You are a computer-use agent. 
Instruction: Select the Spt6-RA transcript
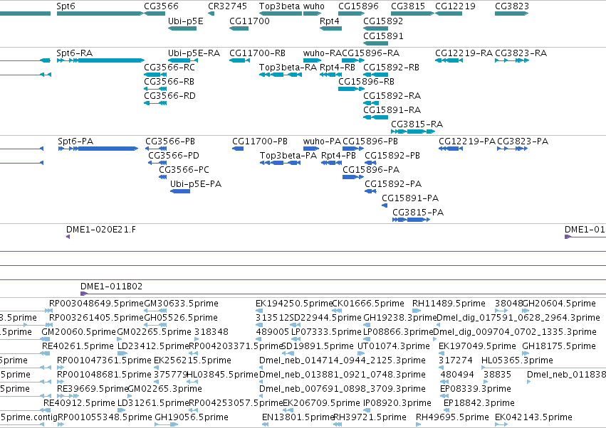[100, 60]
